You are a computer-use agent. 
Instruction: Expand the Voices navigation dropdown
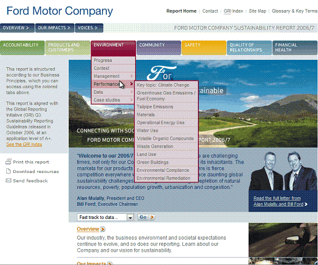(x=100, y=28)
